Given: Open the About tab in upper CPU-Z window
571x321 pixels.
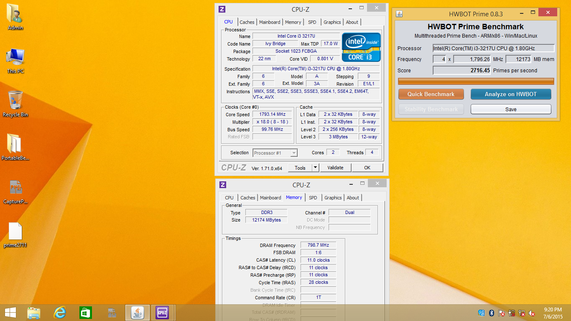Looking at the screenshot, I should tap(352, 22).
